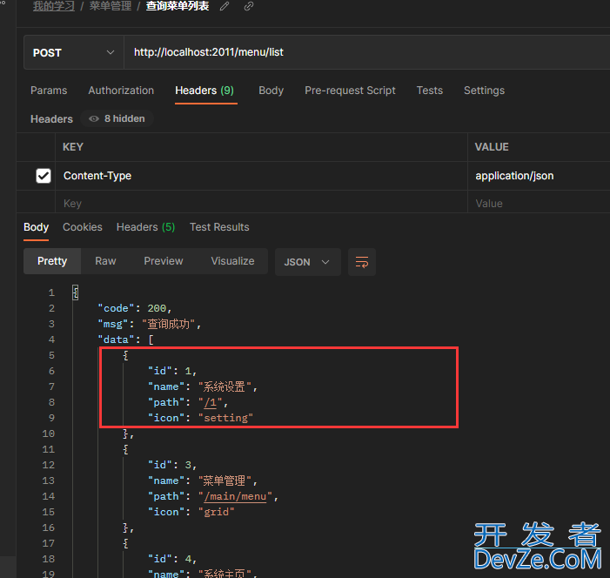
Task: Open the Pre-request Script tab
Action: pos(350,91)
